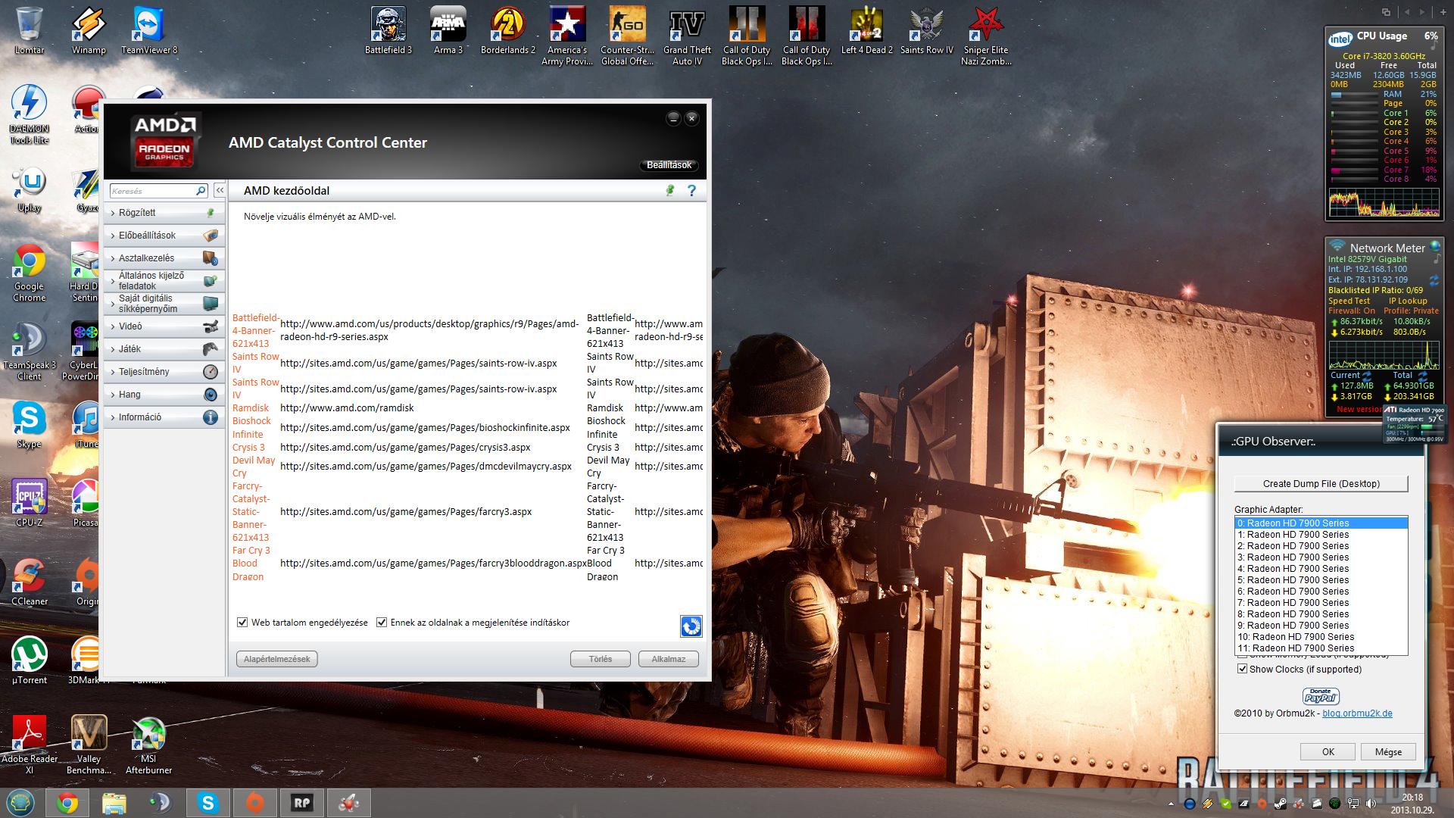Expand Saját digitális síkképernyőm category
This screenshot has height=818, width=1454.
(x=164, y=304)
